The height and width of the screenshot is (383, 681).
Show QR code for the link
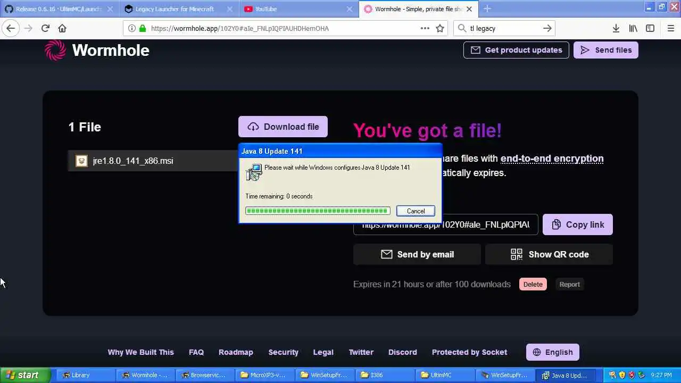point(549,254)
